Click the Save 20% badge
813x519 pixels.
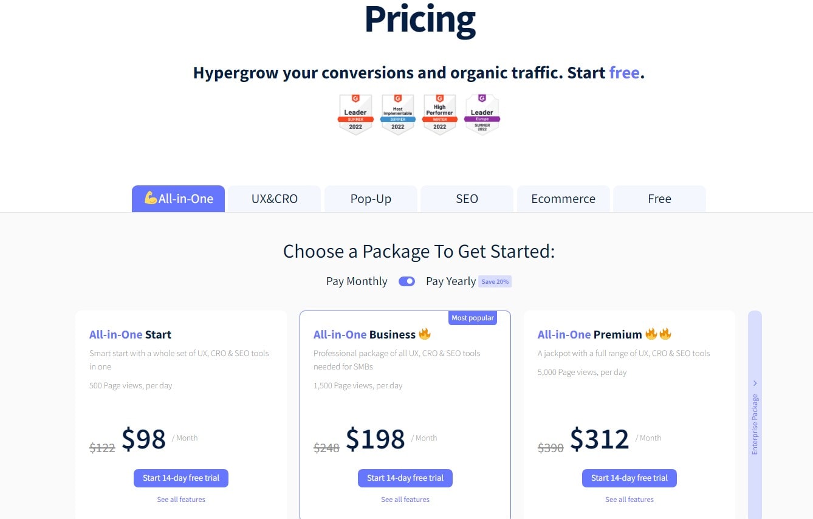495,281
